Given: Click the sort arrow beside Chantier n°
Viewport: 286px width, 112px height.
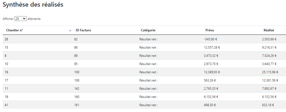Looking at the screenshot, I should (x=70, y=31).
